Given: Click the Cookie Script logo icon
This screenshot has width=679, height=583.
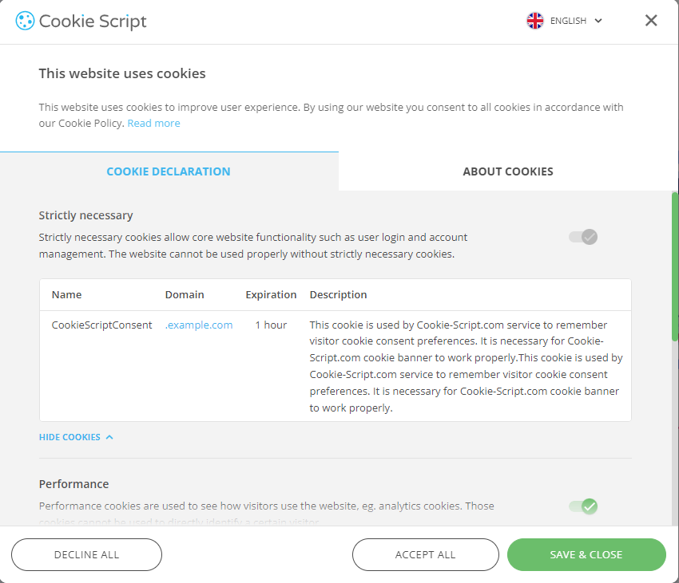Looking at the screenshot, I should click(x=25, y=21).
